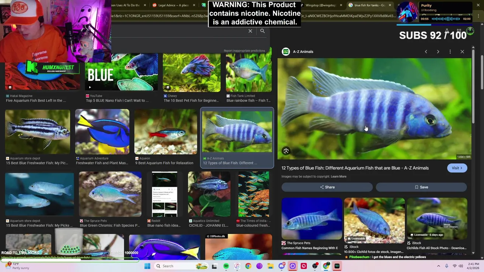Visit the A-Z Animals page
484x272 pixels.
[457, 168]
